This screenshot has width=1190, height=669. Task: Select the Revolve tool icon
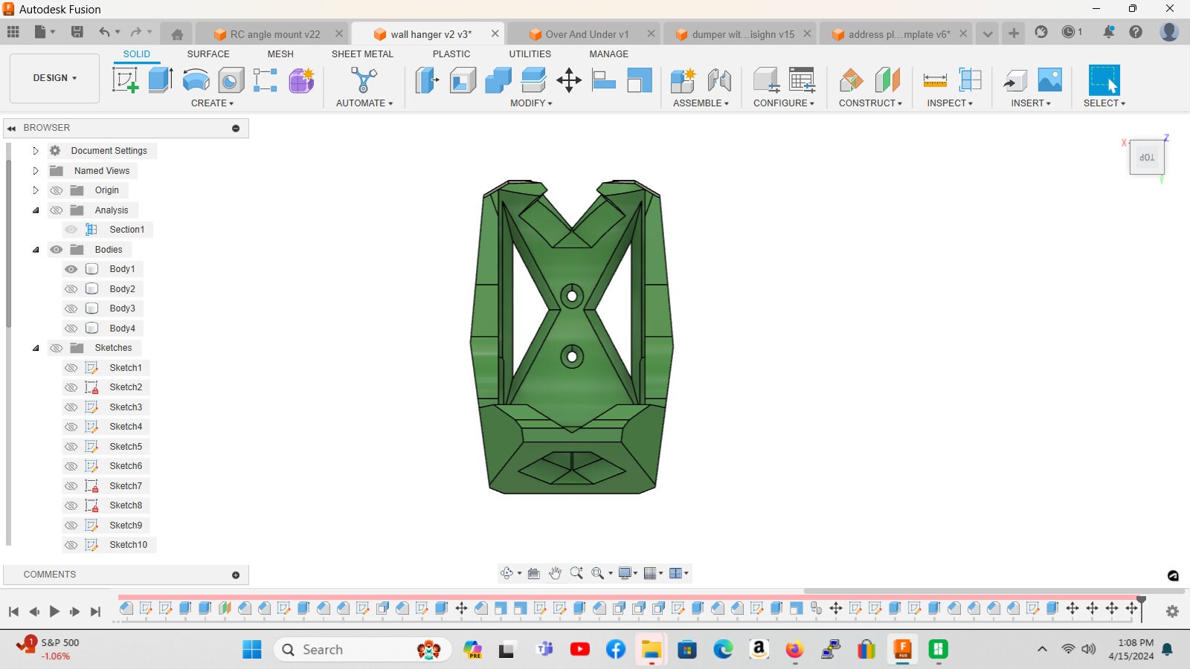coord(196,80)
